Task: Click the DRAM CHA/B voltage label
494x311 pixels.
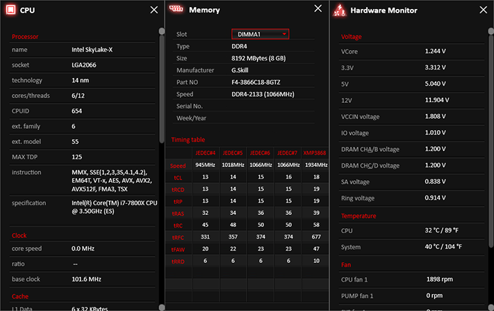Action: pos(370,149)
